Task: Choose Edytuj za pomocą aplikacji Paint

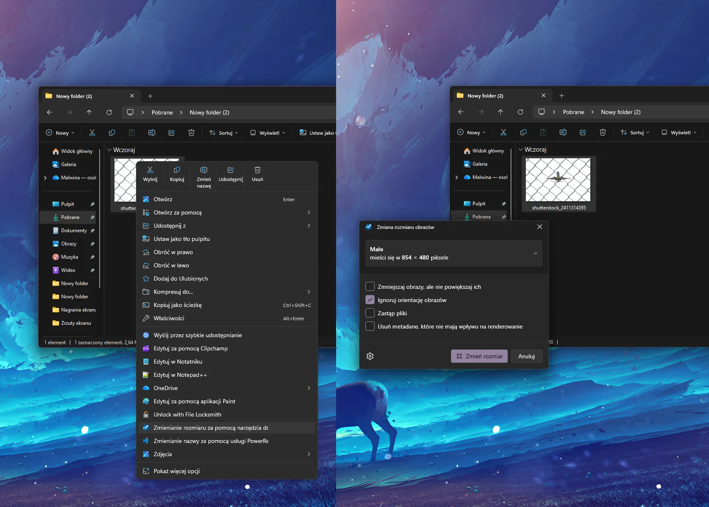Action: [x=194, y=401]
